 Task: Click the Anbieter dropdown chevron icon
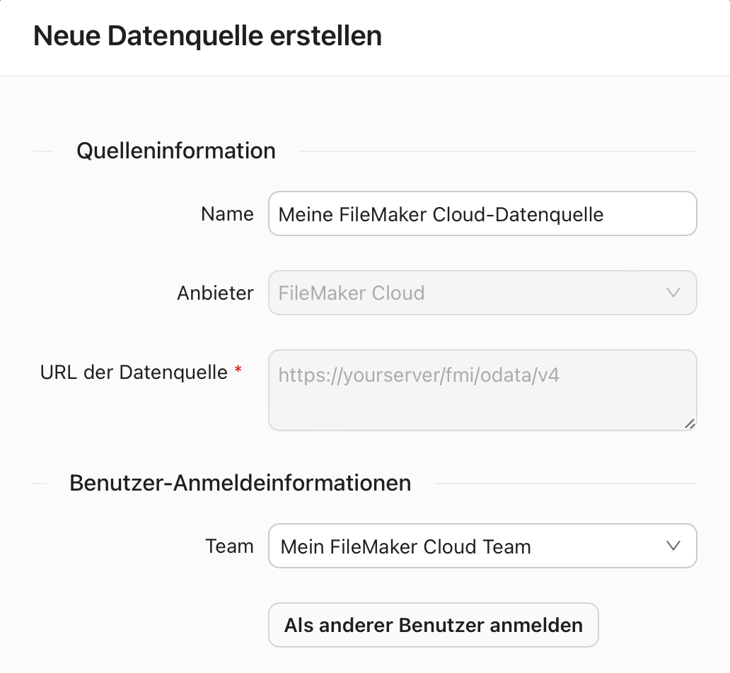tap(673, 293)
